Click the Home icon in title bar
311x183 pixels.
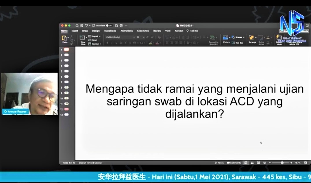coord(77,25)
